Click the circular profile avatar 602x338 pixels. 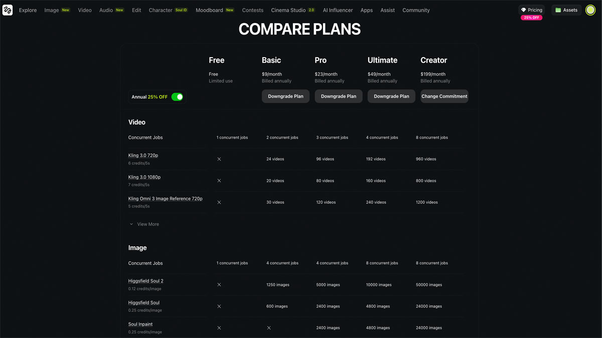(590, 10)
